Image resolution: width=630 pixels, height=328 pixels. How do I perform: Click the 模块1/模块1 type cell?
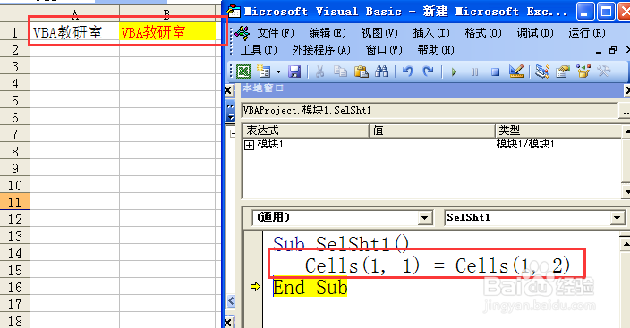[525, 144]
